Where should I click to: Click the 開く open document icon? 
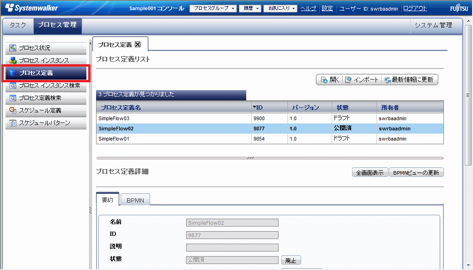324,80
